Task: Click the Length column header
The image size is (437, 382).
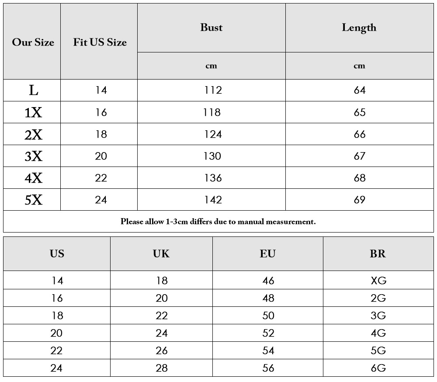Action: (x=359, y=28)
